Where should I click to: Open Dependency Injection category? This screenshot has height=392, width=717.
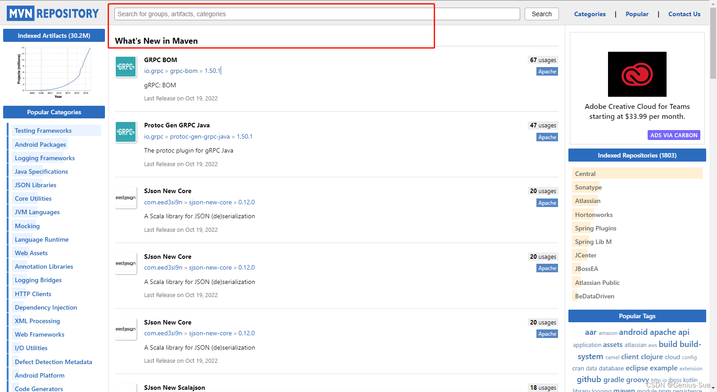coord(46,307)
